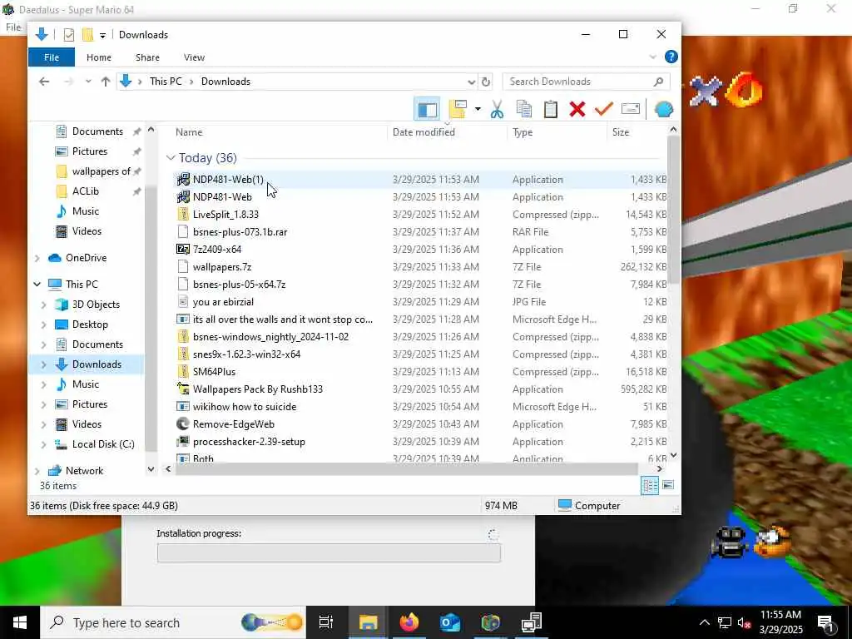Select the NDP481-Web(1) file icon

pyautogui.click(x=183, y=180)
